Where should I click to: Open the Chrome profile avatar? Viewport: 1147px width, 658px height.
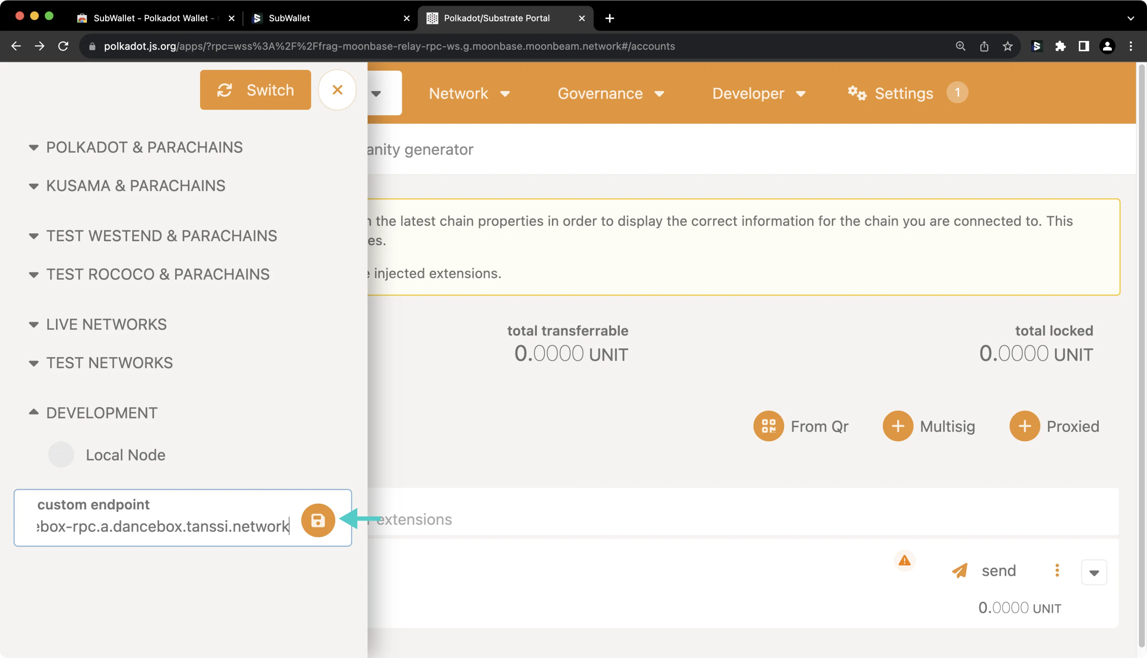[1107, 46]
